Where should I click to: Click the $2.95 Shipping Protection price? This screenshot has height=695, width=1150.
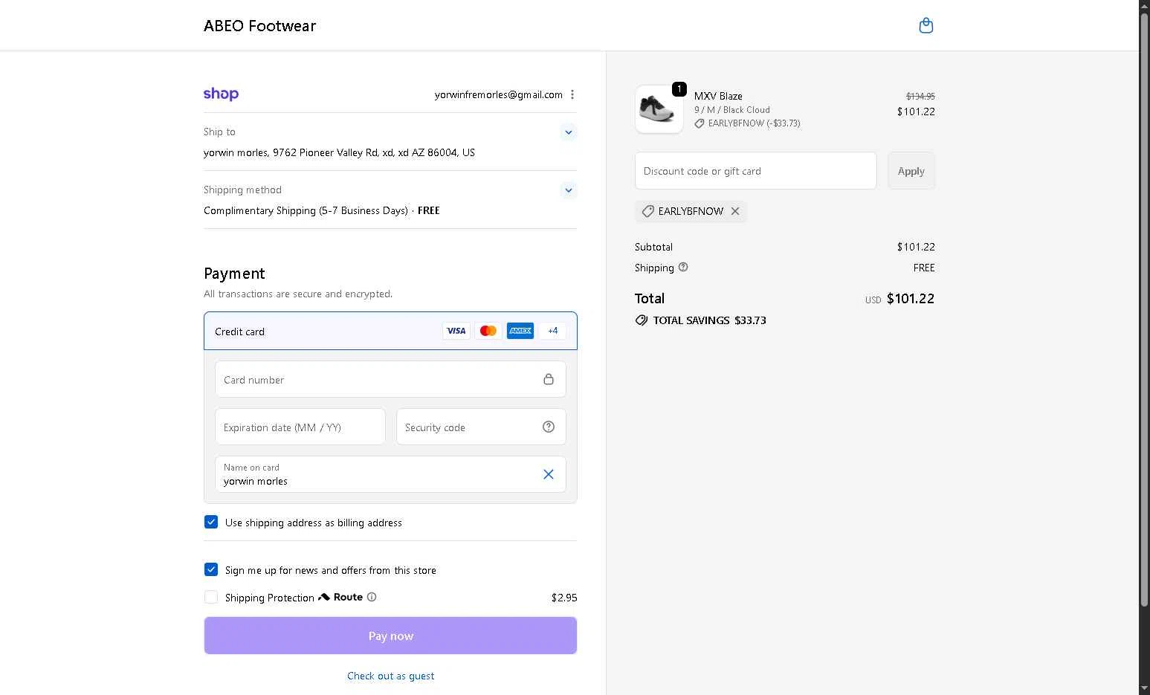(564, 597)
